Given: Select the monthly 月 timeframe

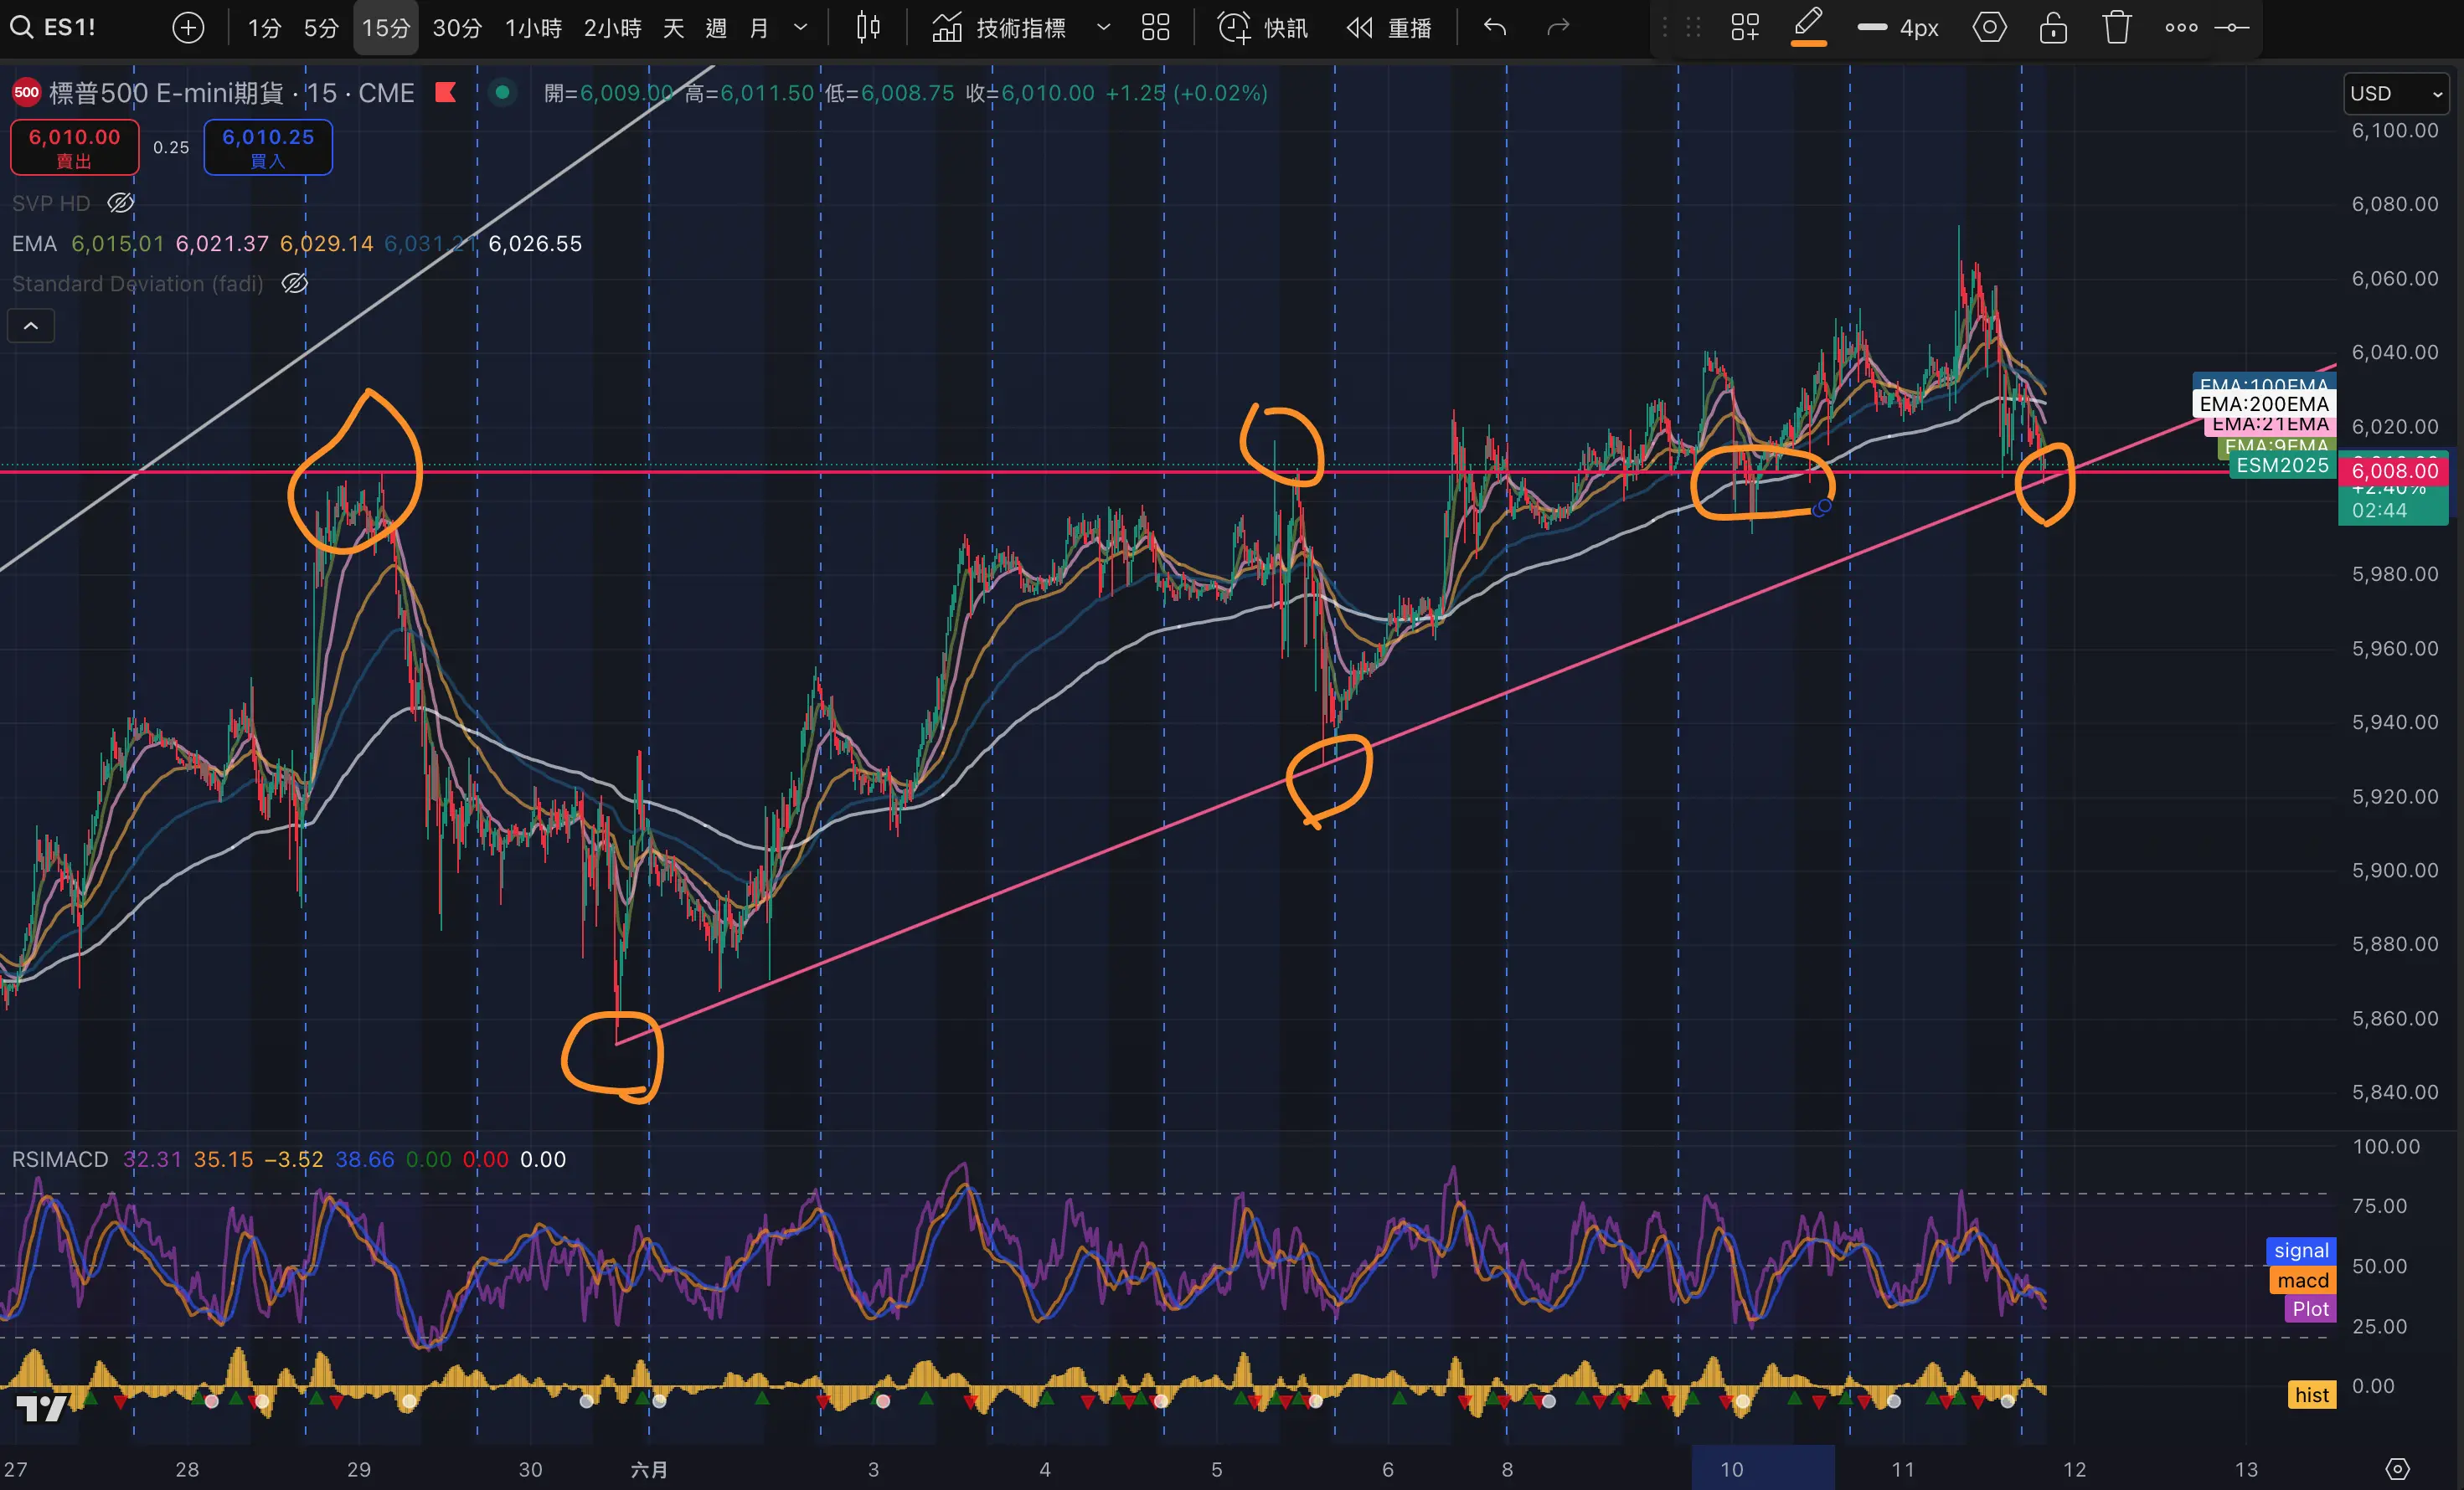Looking at the screenshot, I should (759, 27).
